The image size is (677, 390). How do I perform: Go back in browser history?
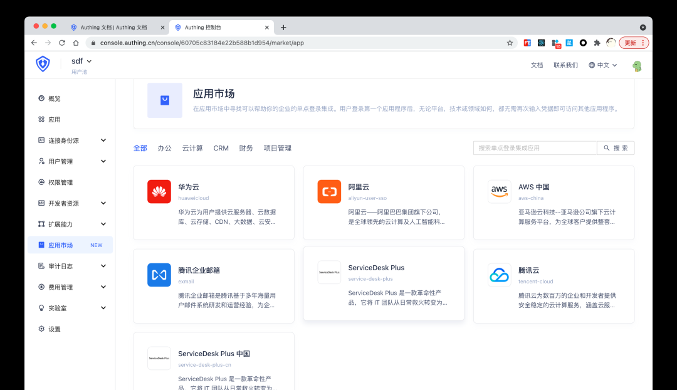click(x=34, y=43)
